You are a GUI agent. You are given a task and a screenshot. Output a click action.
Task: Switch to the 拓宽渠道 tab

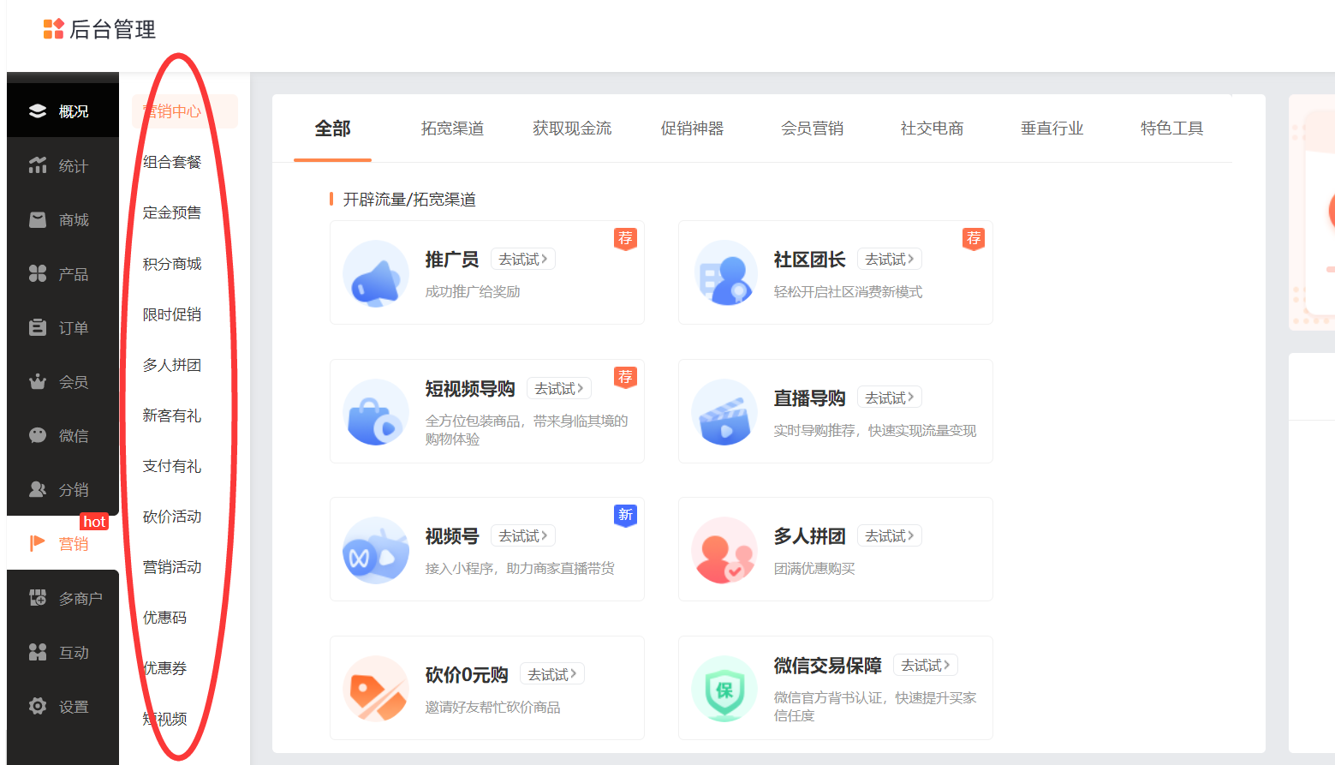[452, 128]
